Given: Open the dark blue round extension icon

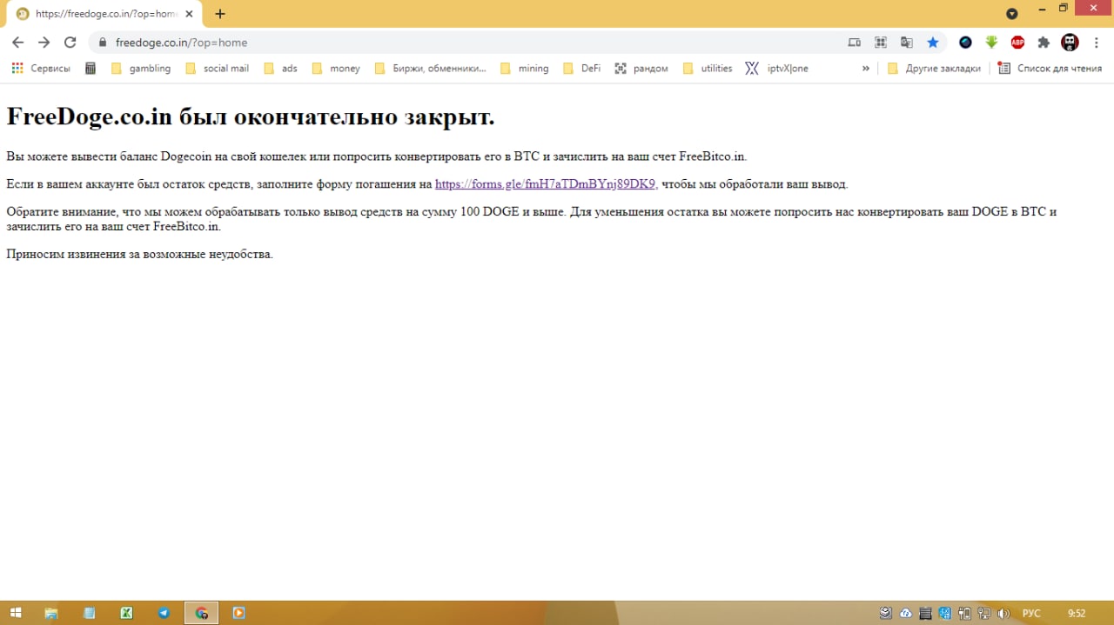Looking at the screenshot, I should tap(965, 42).
